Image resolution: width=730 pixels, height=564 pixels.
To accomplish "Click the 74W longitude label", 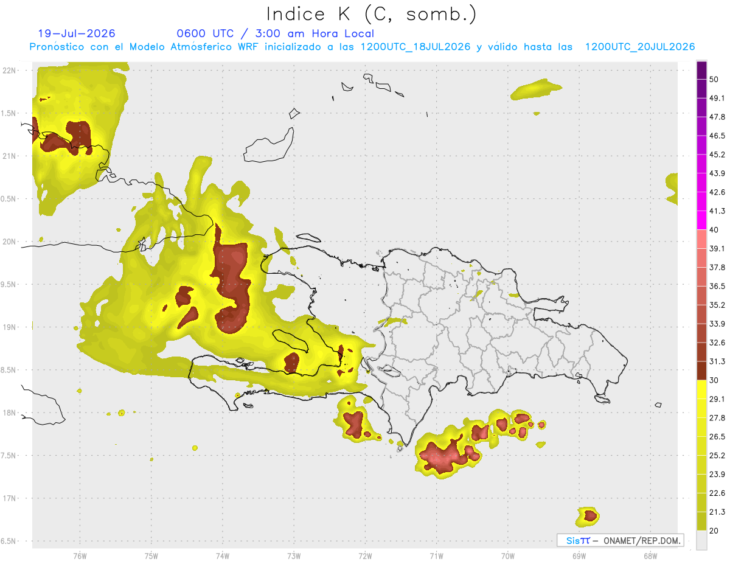I will 223,555.
